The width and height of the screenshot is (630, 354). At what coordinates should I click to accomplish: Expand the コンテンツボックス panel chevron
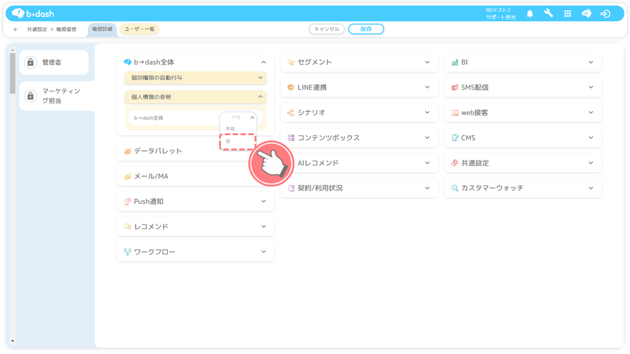427,138
